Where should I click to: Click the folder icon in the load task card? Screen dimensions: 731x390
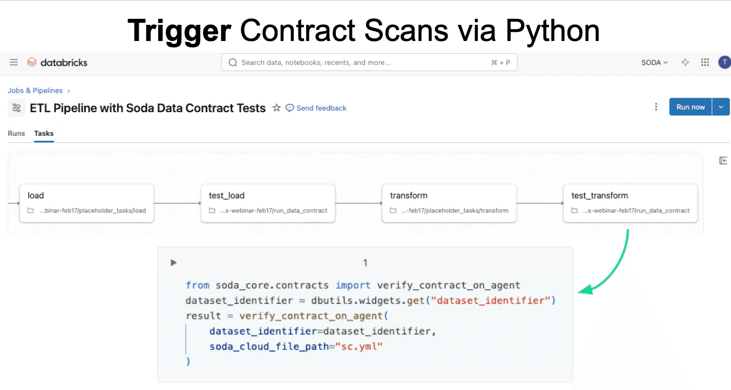tap(31, 211)
